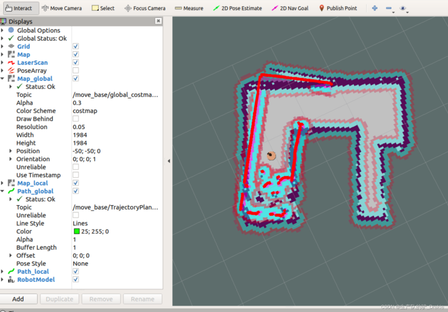The height and width of the screenshot is (312, 448).
Task: Edit the Map_global Alpha value 0.3
Action: (x=117, y=103)
